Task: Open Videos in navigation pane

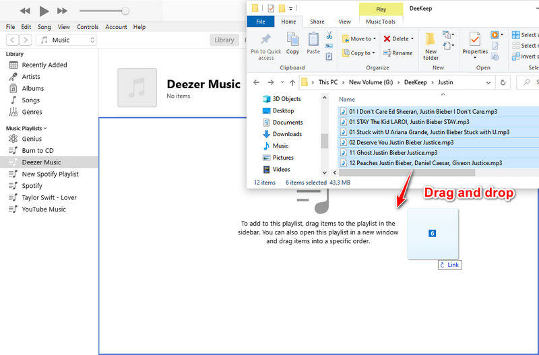Action: point(277,170)
